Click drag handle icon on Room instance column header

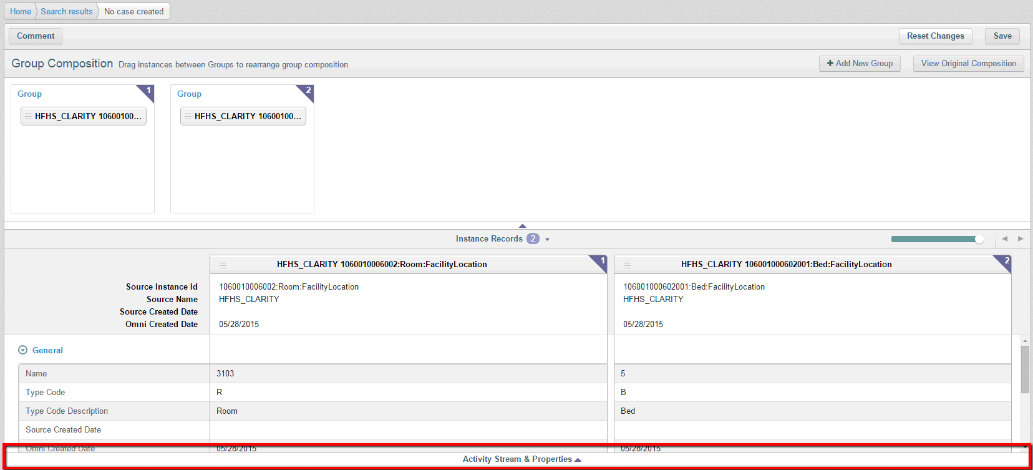223,265
